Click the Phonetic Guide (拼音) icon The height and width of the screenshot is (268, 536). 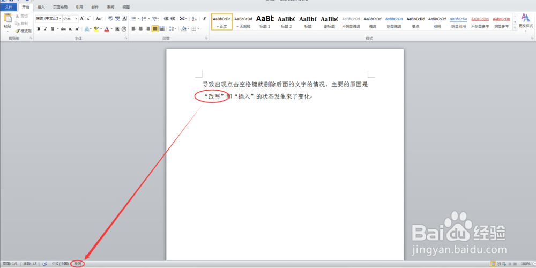click(x=117, y=18)
